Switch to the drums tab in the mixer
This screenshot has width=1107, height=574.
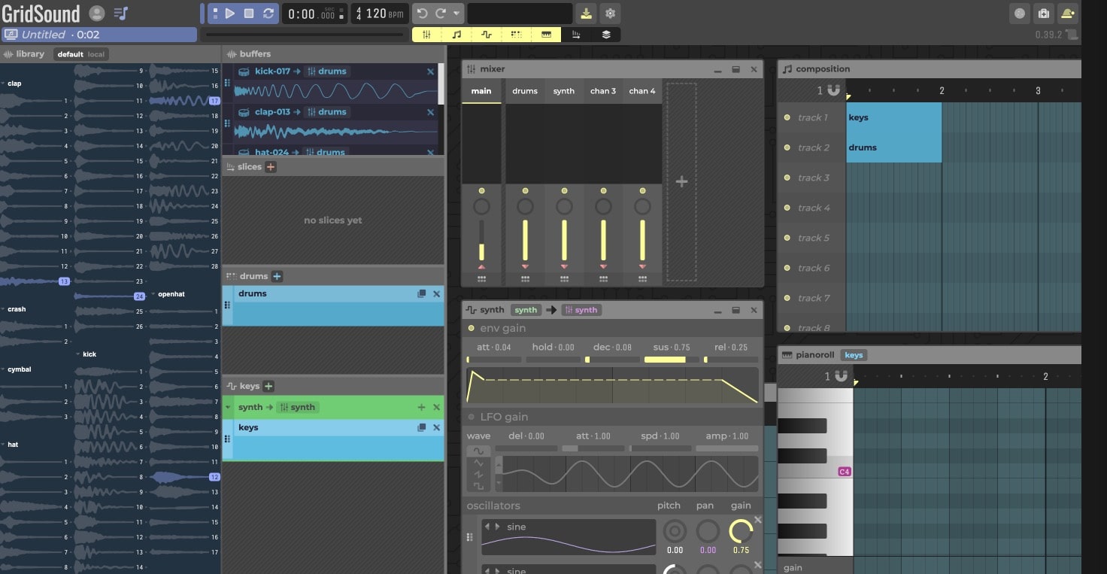(x=524, y=91)
